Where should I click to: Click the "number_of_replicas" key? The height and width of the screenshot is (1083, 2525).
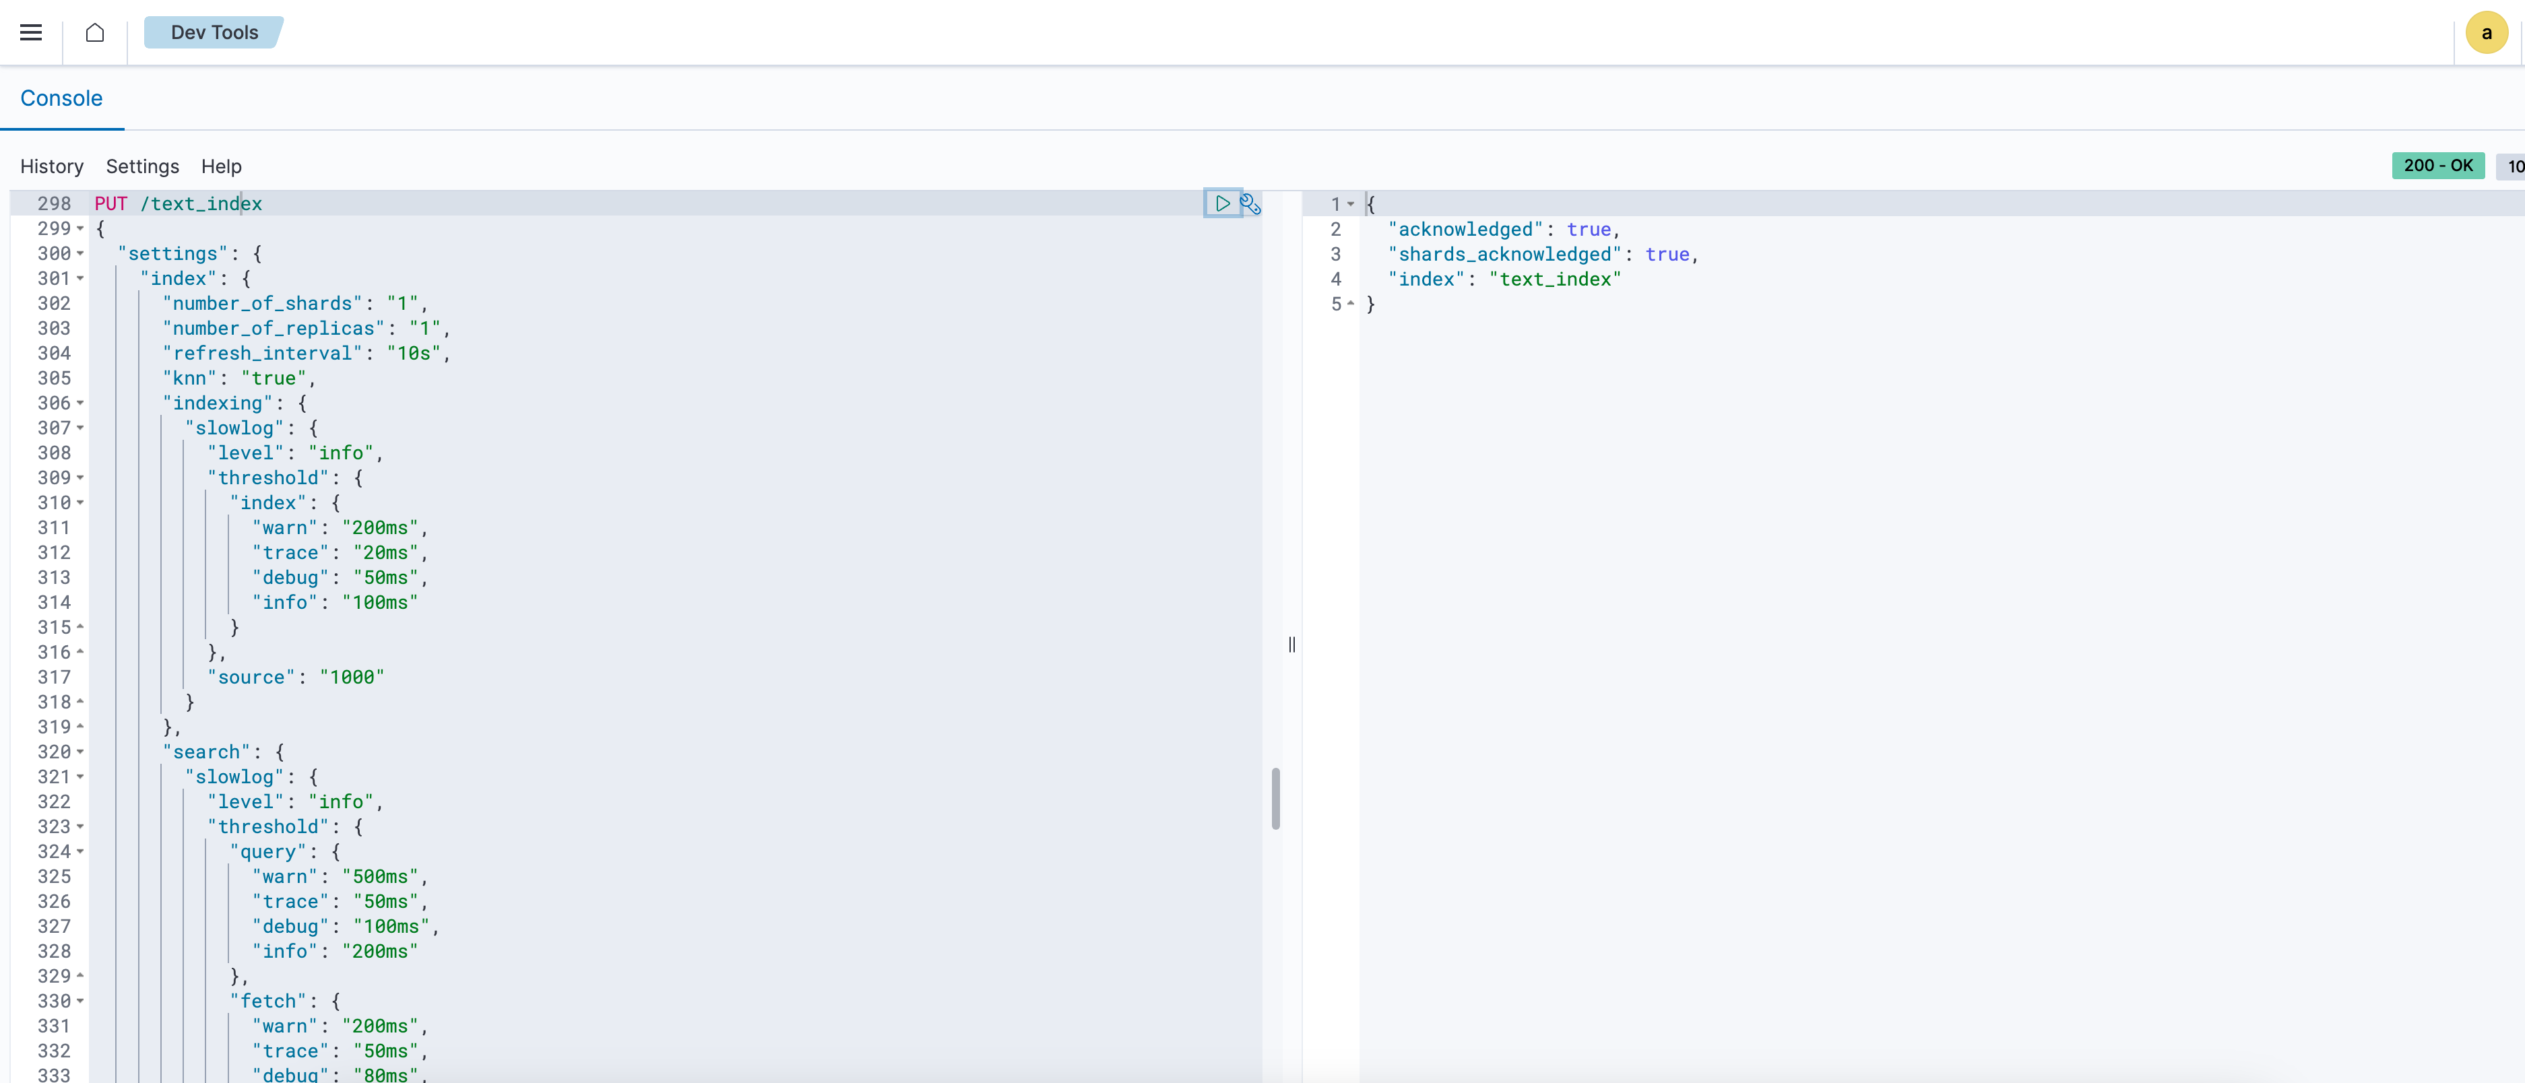(x=274, y=328)
